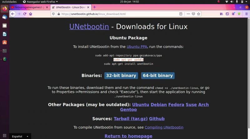Bookmark this page with the star

[198, 14]
